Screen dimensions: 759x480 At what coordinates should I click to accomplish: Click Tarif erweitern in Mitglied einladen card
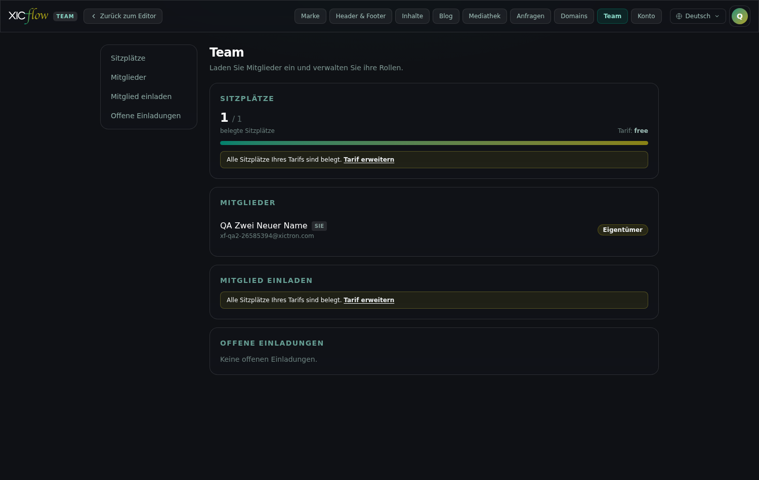[x=369, y=300]
